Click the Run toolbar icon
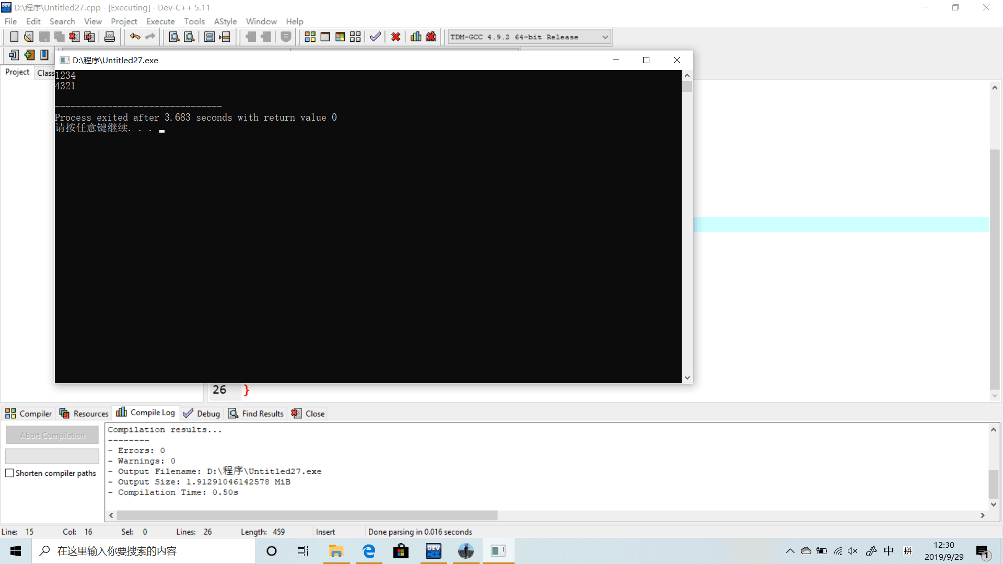Image resolution: width=1003 pixels, height=564 pixels. (325, 37)
